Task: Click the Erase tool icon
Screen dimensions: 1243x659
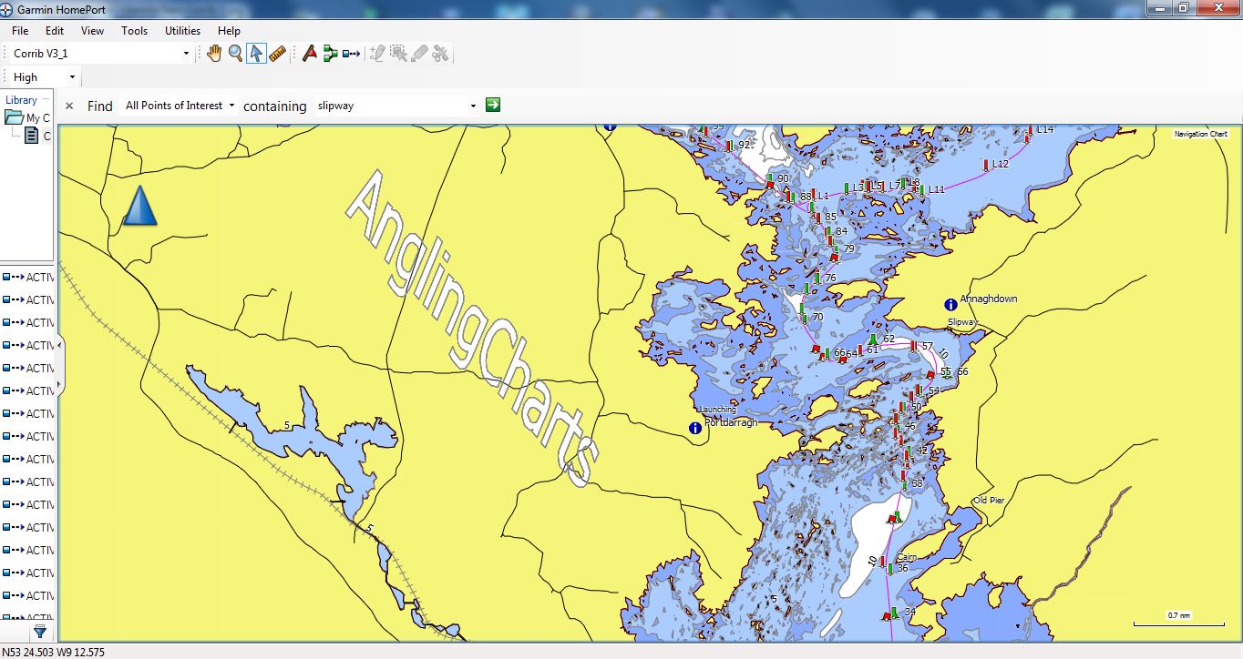Action: pyautogui.click(x=419, y=54)
